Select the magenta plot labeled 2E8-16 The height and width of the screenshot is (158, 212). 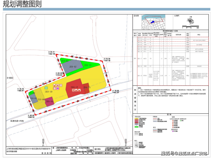(x=49, y=102)
